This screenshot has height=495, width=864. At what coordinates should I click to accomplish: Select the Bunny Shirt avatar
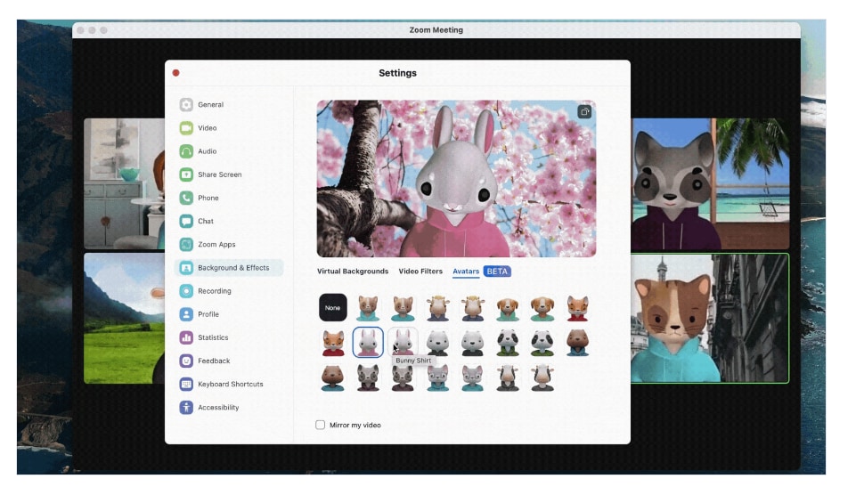pyautogui.click(x=403, y=342)
